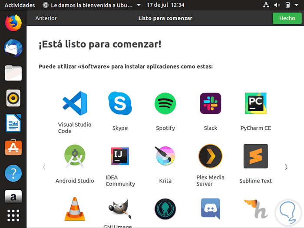Select the Plex Media Server icon

(211, 156)
